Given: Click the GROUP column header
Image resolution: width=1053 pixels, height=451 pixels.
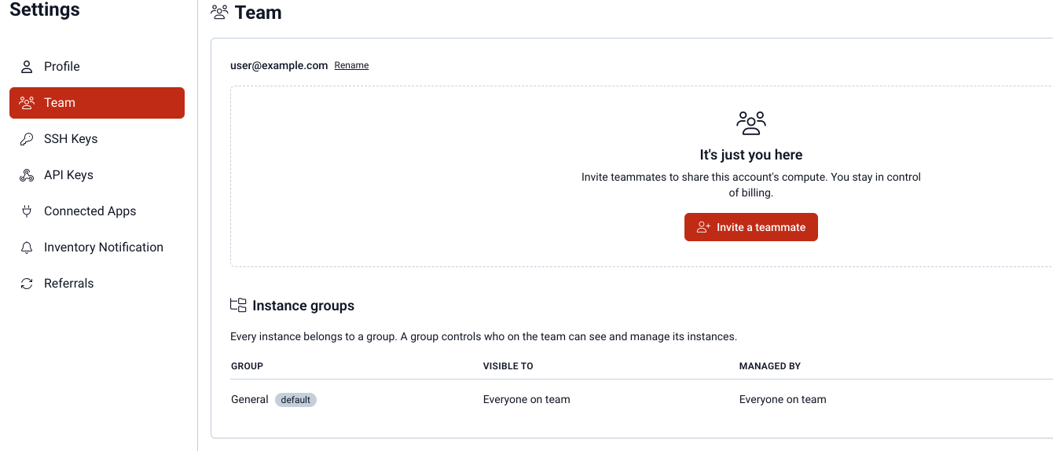Looking at the screenshot, I should tap(247, 366).
